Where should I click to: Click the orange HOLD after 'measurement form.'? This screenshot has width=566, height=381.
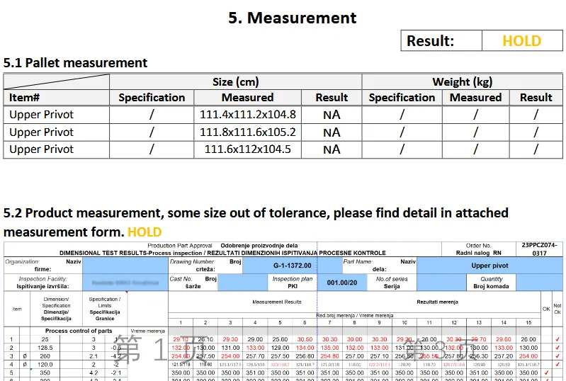coord(145,232)
